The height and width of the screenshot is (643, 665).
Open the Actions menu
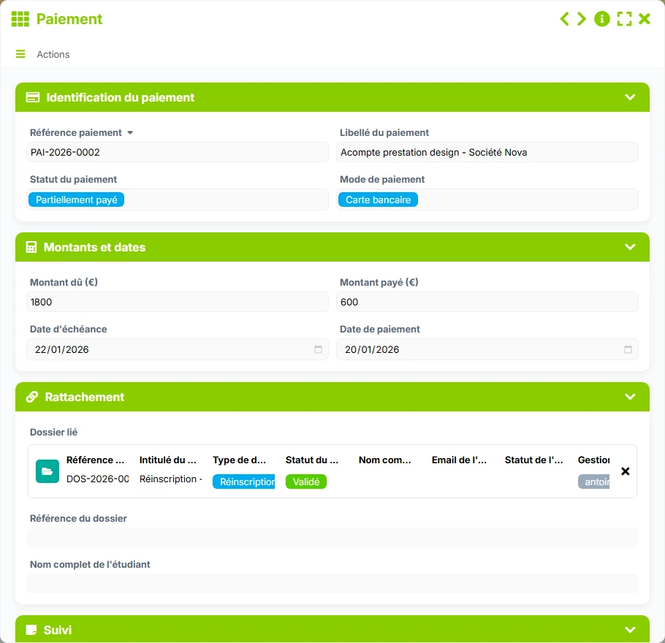click(53, 54)
